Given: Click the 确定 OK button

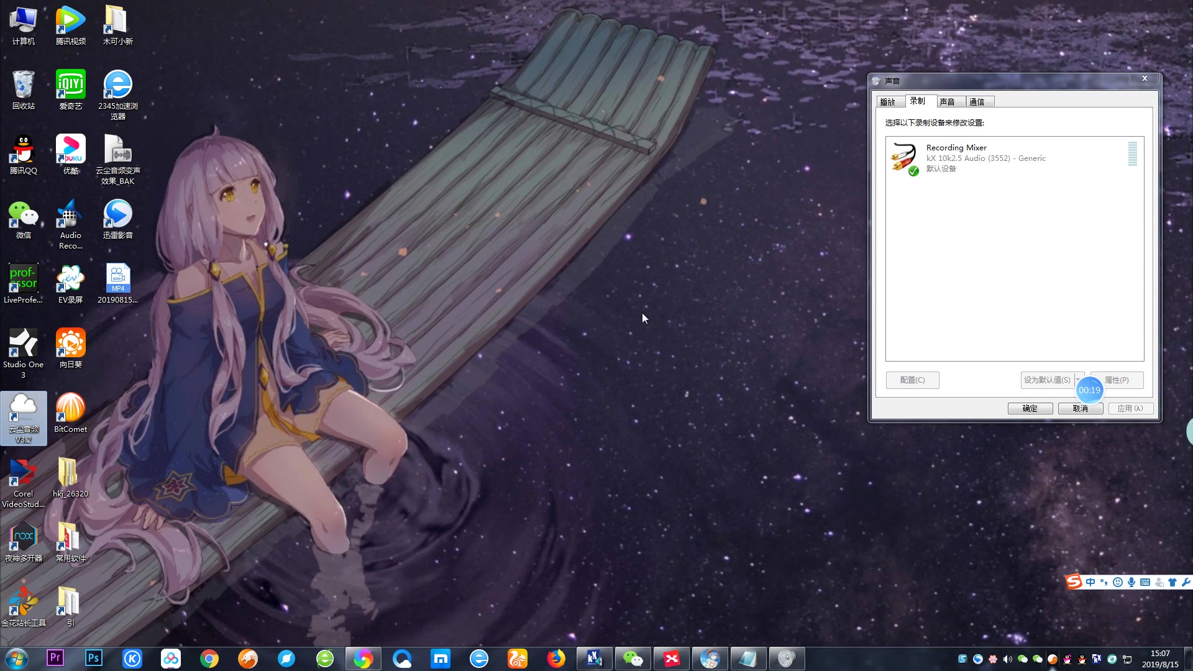Looking at the screenshot, I should coord(1030,408).
